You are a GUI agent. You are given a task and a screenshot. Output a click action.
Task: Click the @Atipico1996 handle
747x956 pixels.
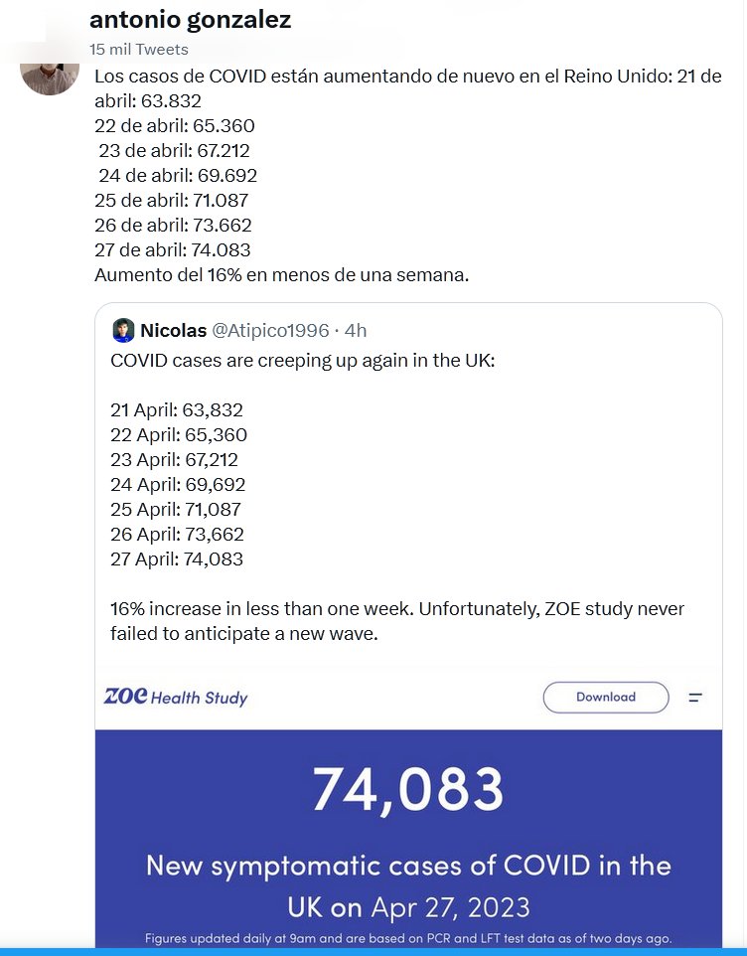pyautogui.click(x=269, y=331)
